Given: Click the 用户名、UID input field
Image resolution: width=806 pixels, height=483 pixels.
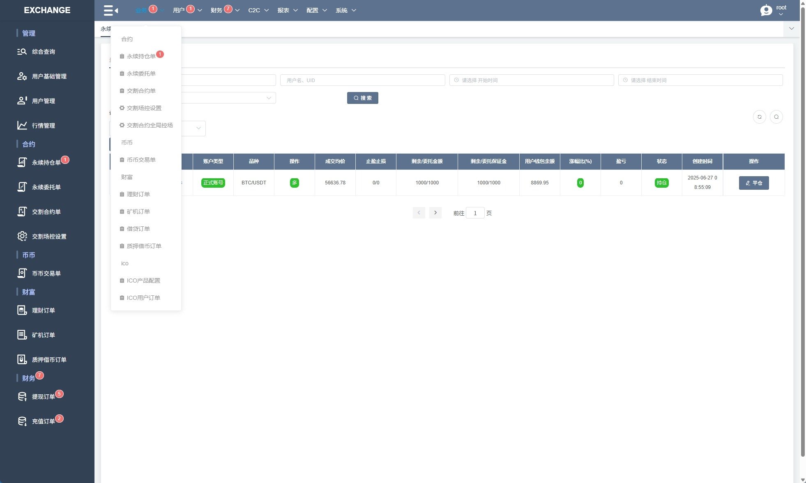Looking at the screenshot, I should pyautogui.click(x=362, y=80).
